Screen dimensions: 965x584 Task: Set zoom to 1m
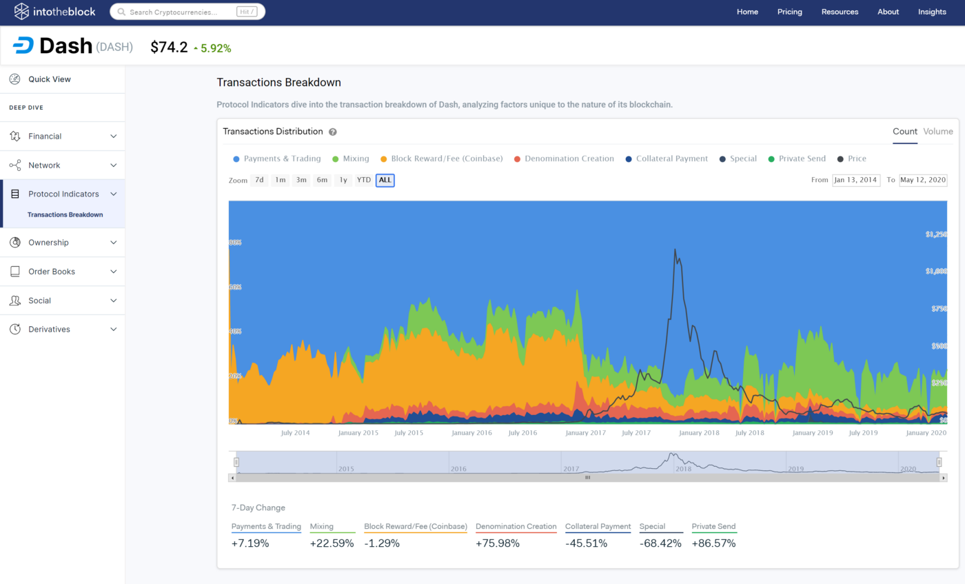click(x=280, y=180)
